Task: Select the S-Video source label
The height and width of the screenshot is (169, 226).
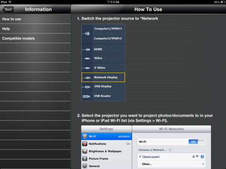Action: tap(100, 68)
